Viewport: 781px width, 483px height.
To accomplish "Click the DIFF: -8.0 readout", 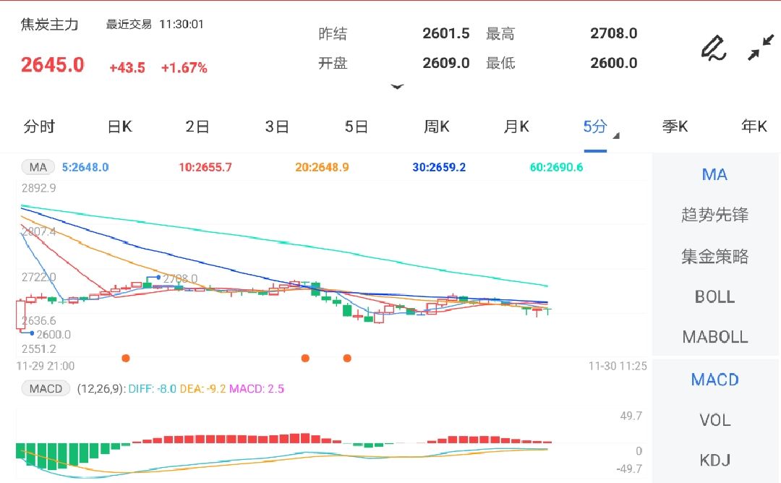I will tap(153, 389).
